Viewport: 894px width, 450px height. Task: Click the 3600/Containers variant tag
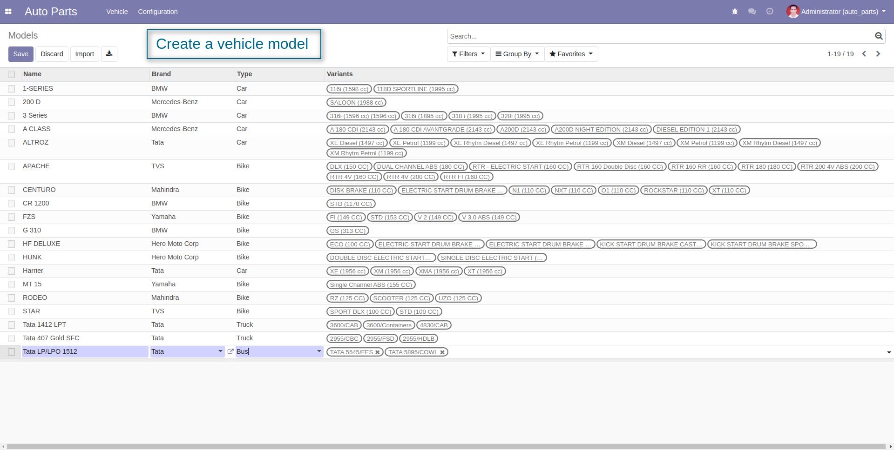coord(389,325)
